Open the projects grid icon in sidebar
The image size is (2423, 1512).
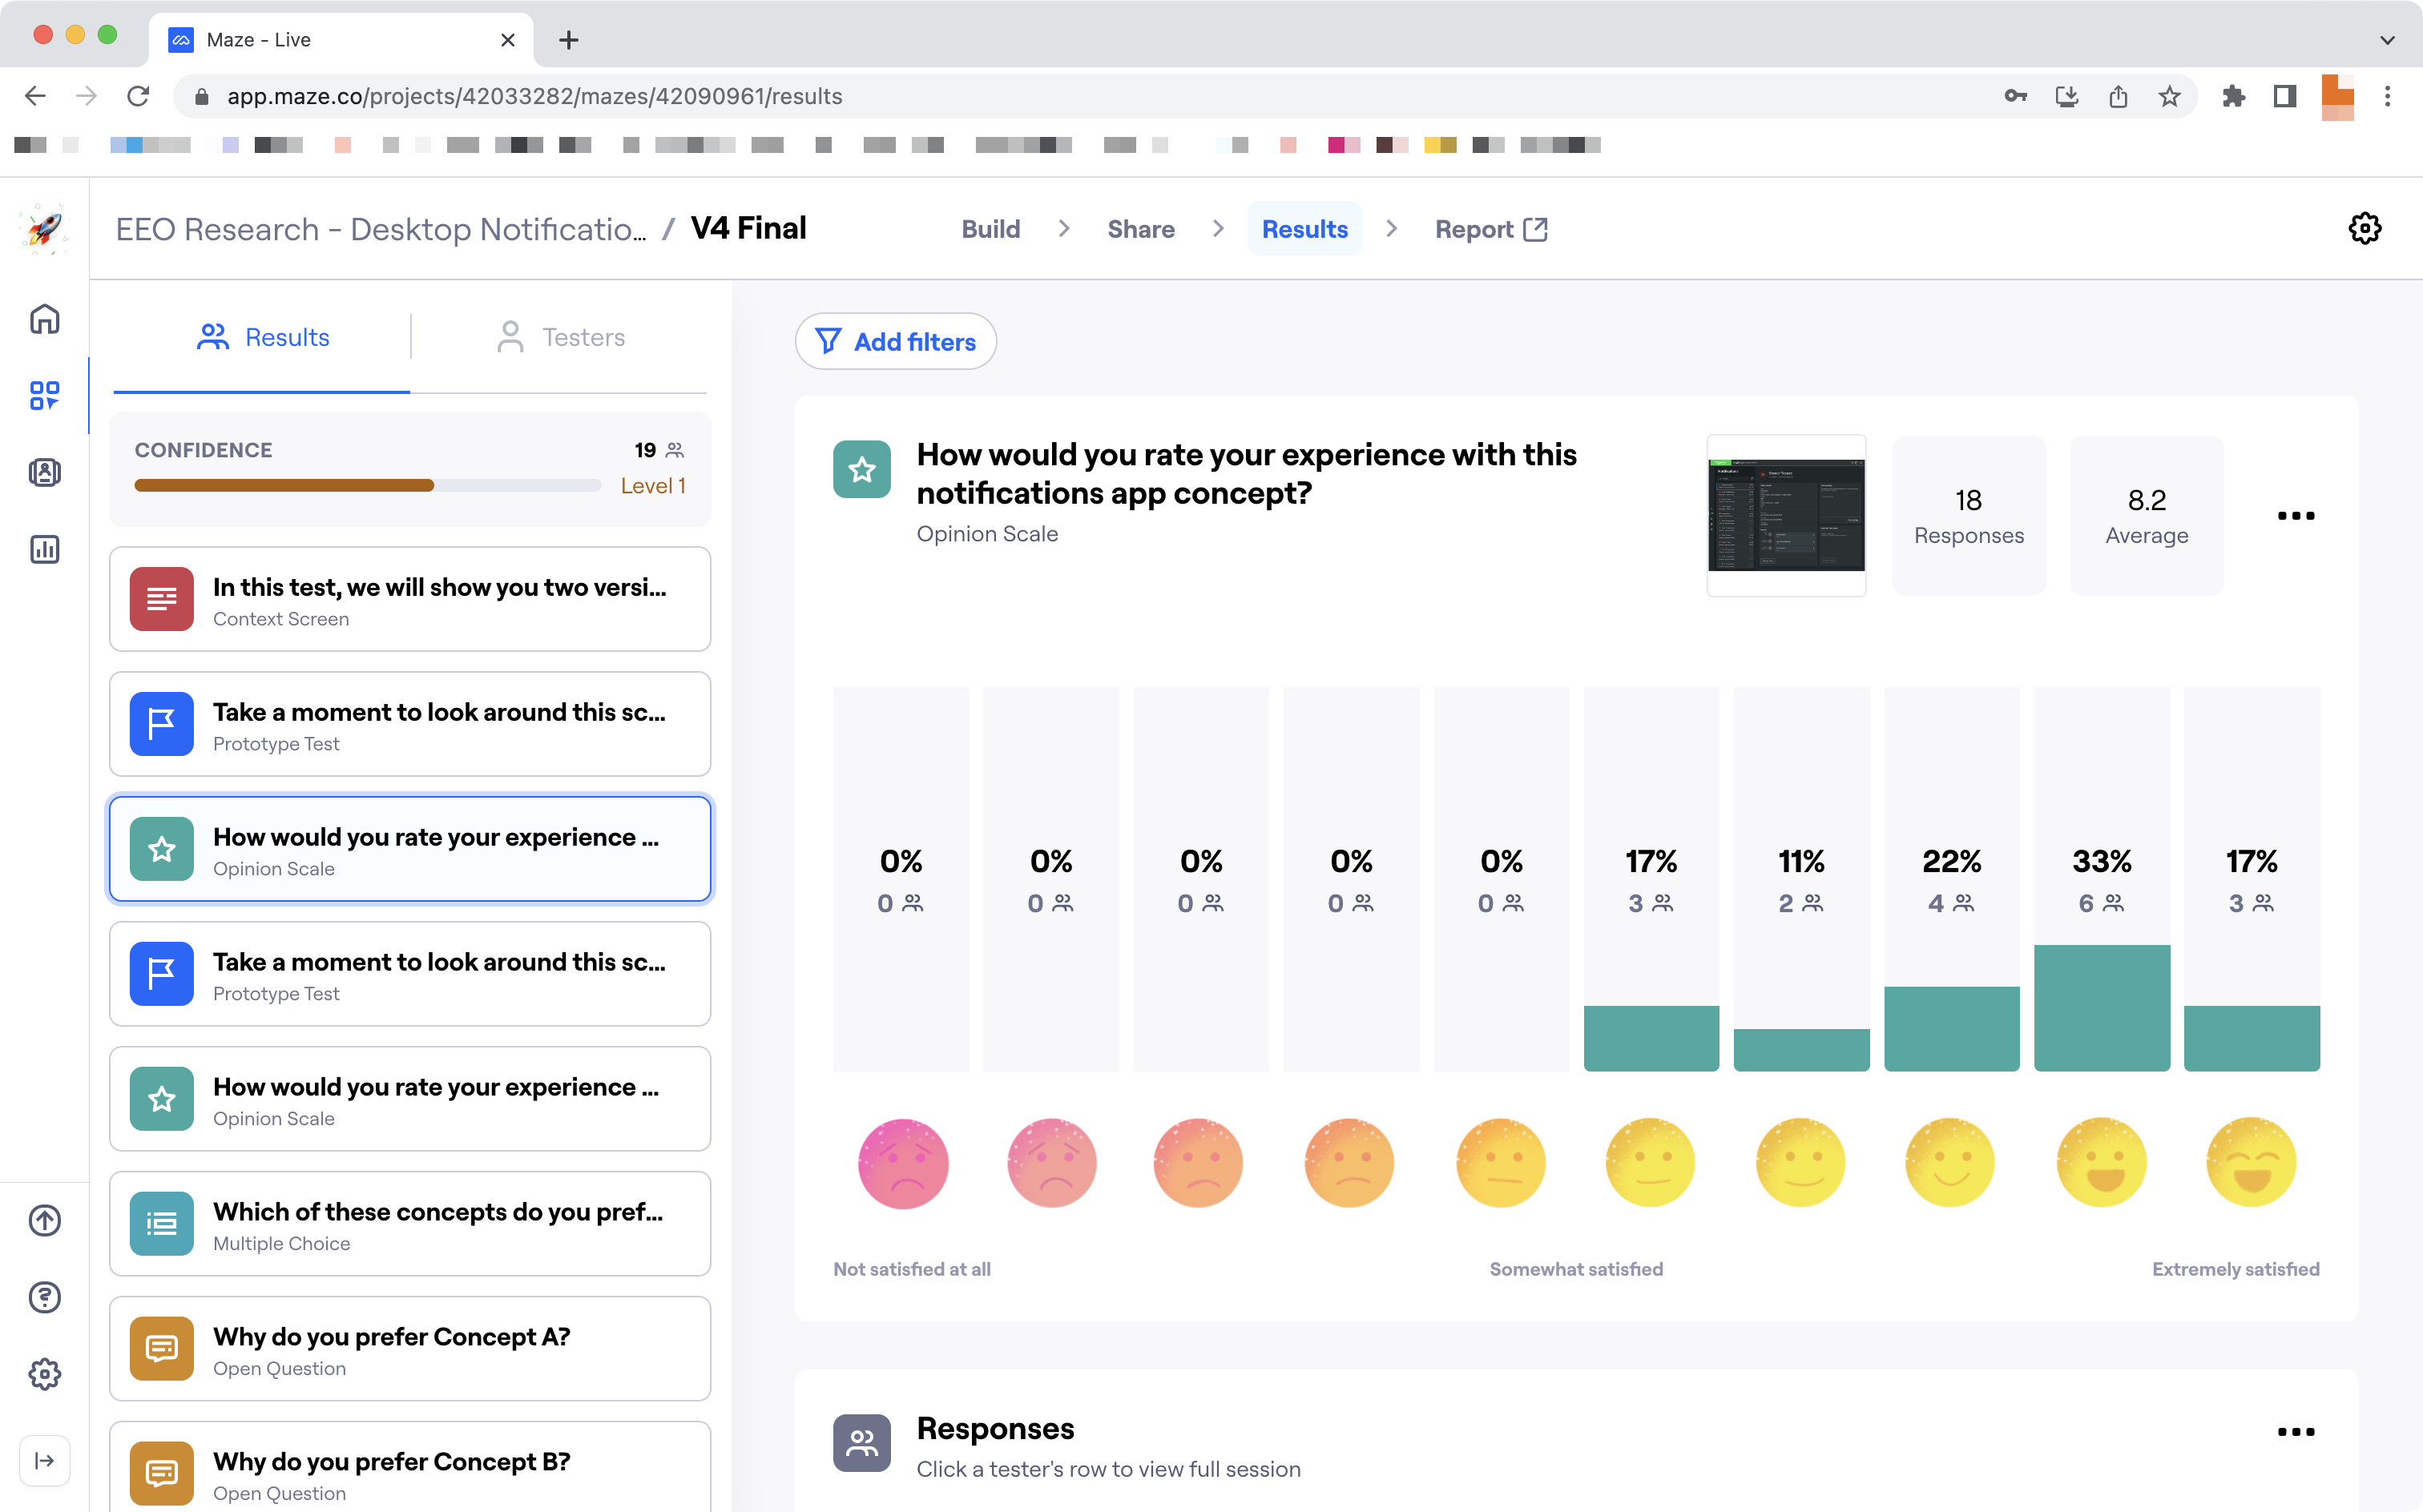click(44, 395)
